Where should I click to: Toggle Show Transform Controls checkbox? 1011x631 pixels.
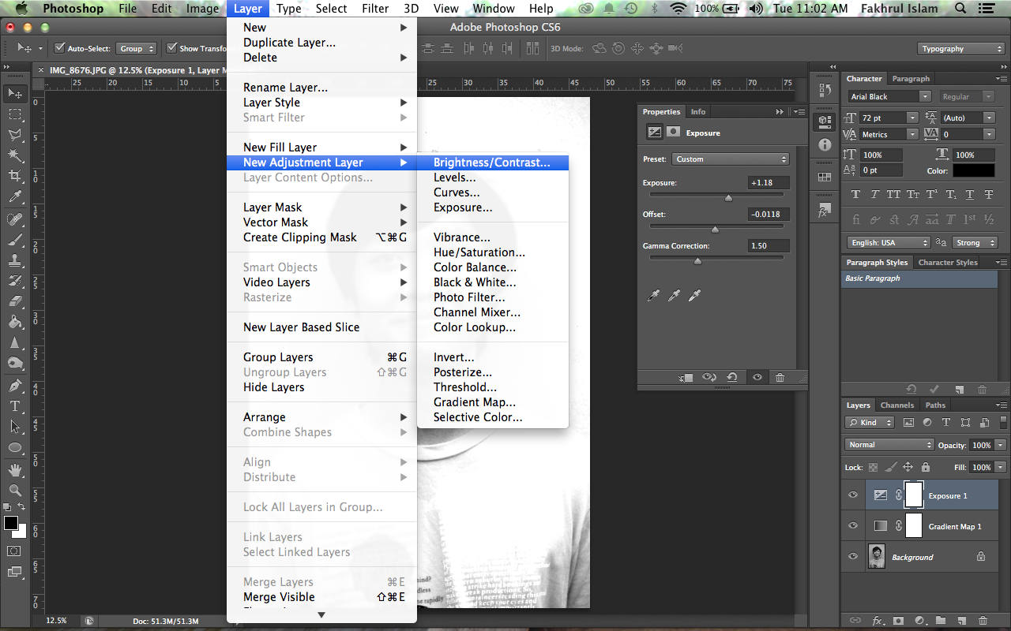point(171,48)
